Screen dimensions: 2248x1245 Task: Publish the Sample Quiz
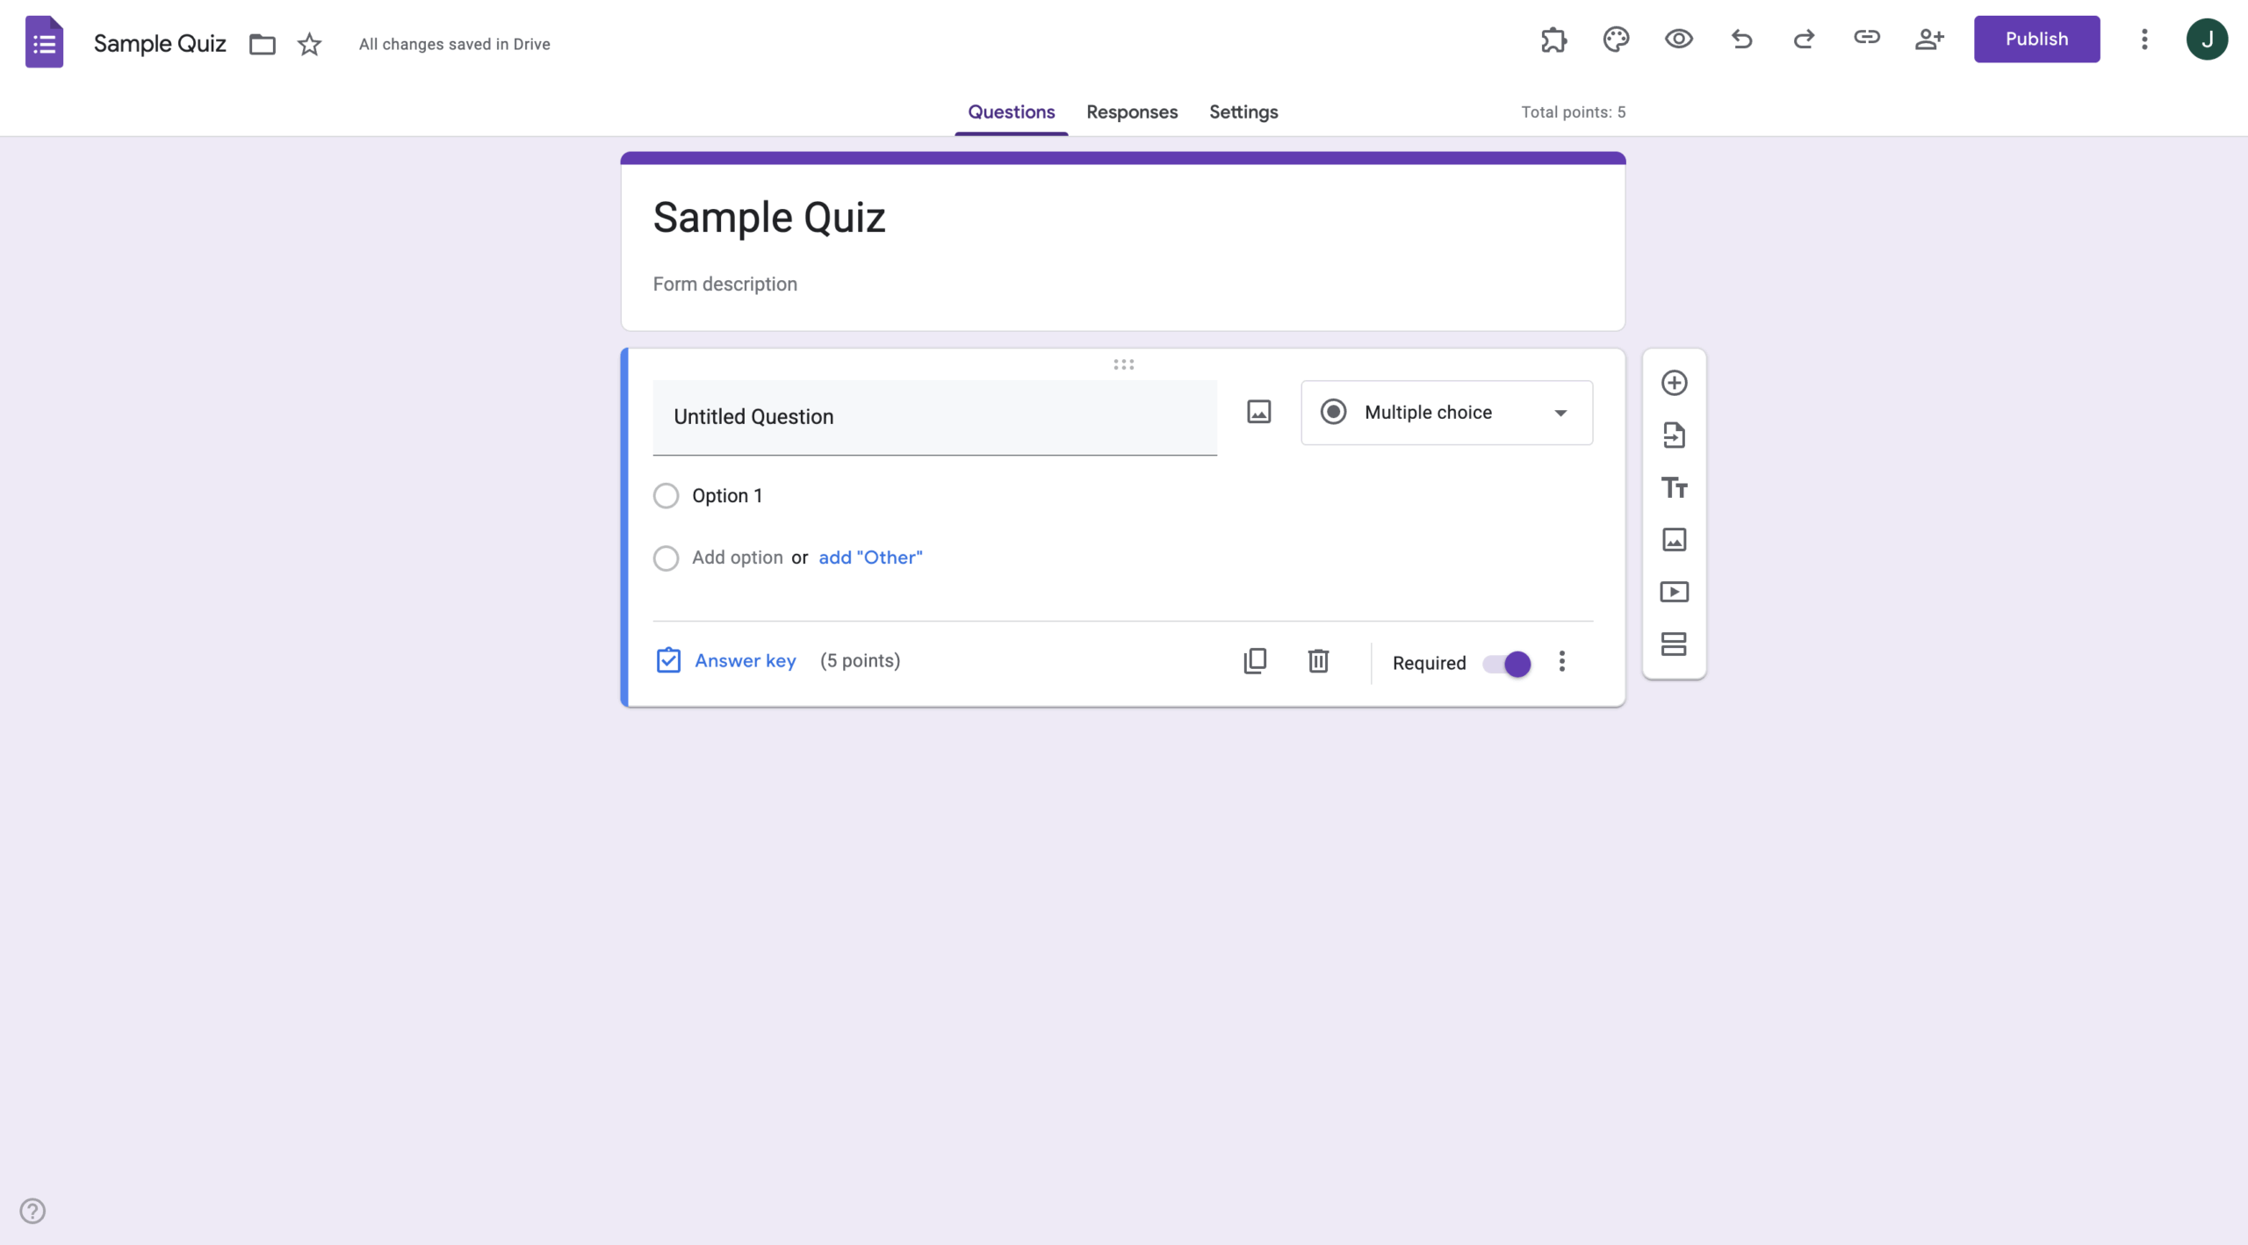click(x=2035, y=39)
